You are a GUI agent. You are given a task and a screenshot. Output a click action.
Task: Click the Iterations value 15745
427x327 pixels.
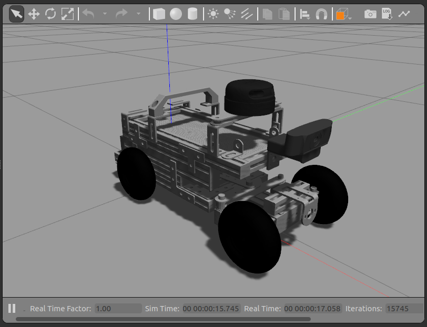pyautogui.click(x=405, y=309)
